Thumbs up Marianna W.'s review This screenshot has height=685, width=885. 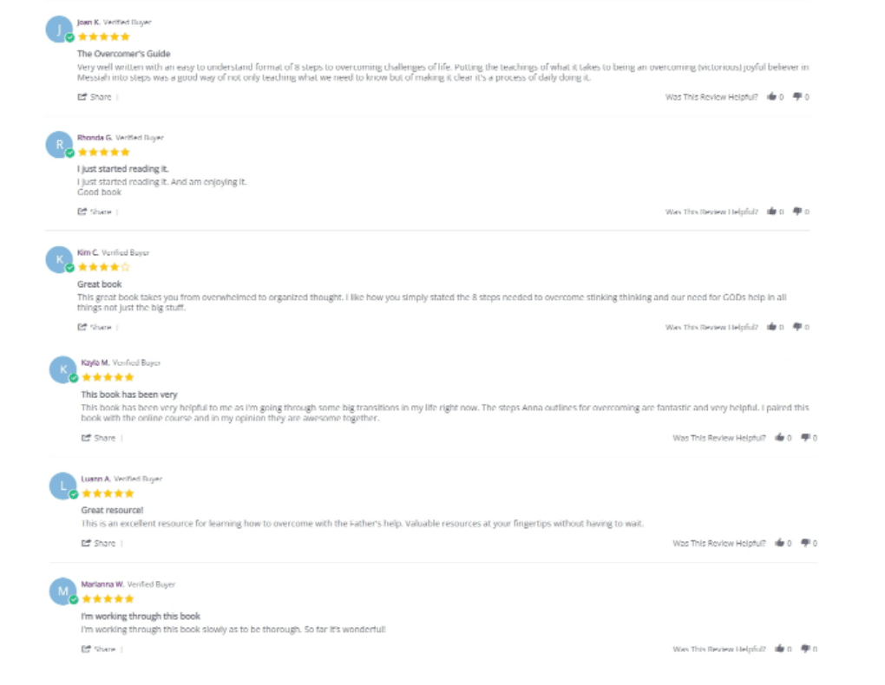click(x=779, y=649)
